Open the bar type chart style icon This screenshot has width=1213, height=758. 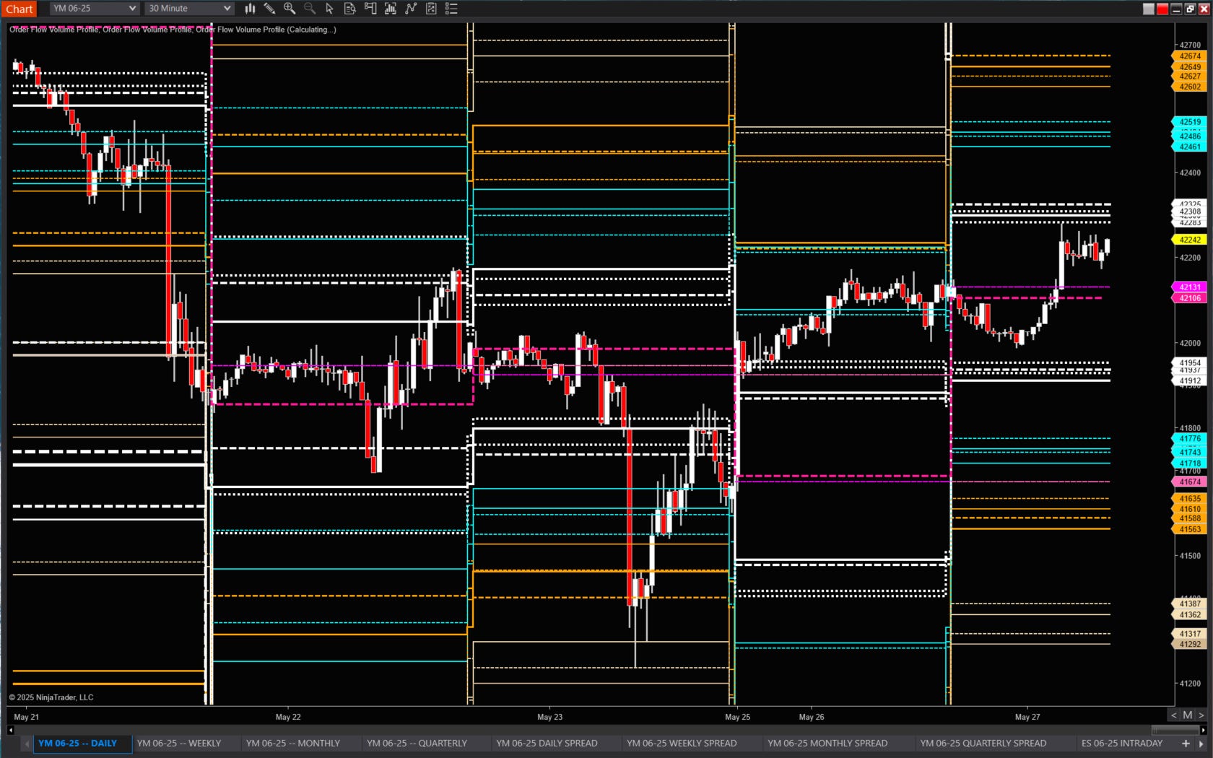pos(250,9)
